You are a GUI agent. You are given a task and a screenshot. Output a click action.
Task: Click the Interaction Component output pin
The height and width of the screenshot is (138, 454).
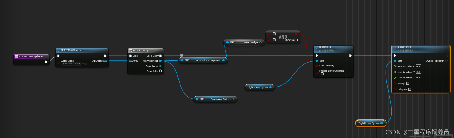[224, 60]
